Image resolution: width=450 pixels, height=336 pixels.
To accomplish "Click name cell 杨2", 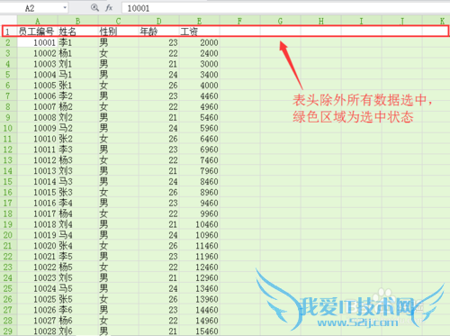I will 77,106.
